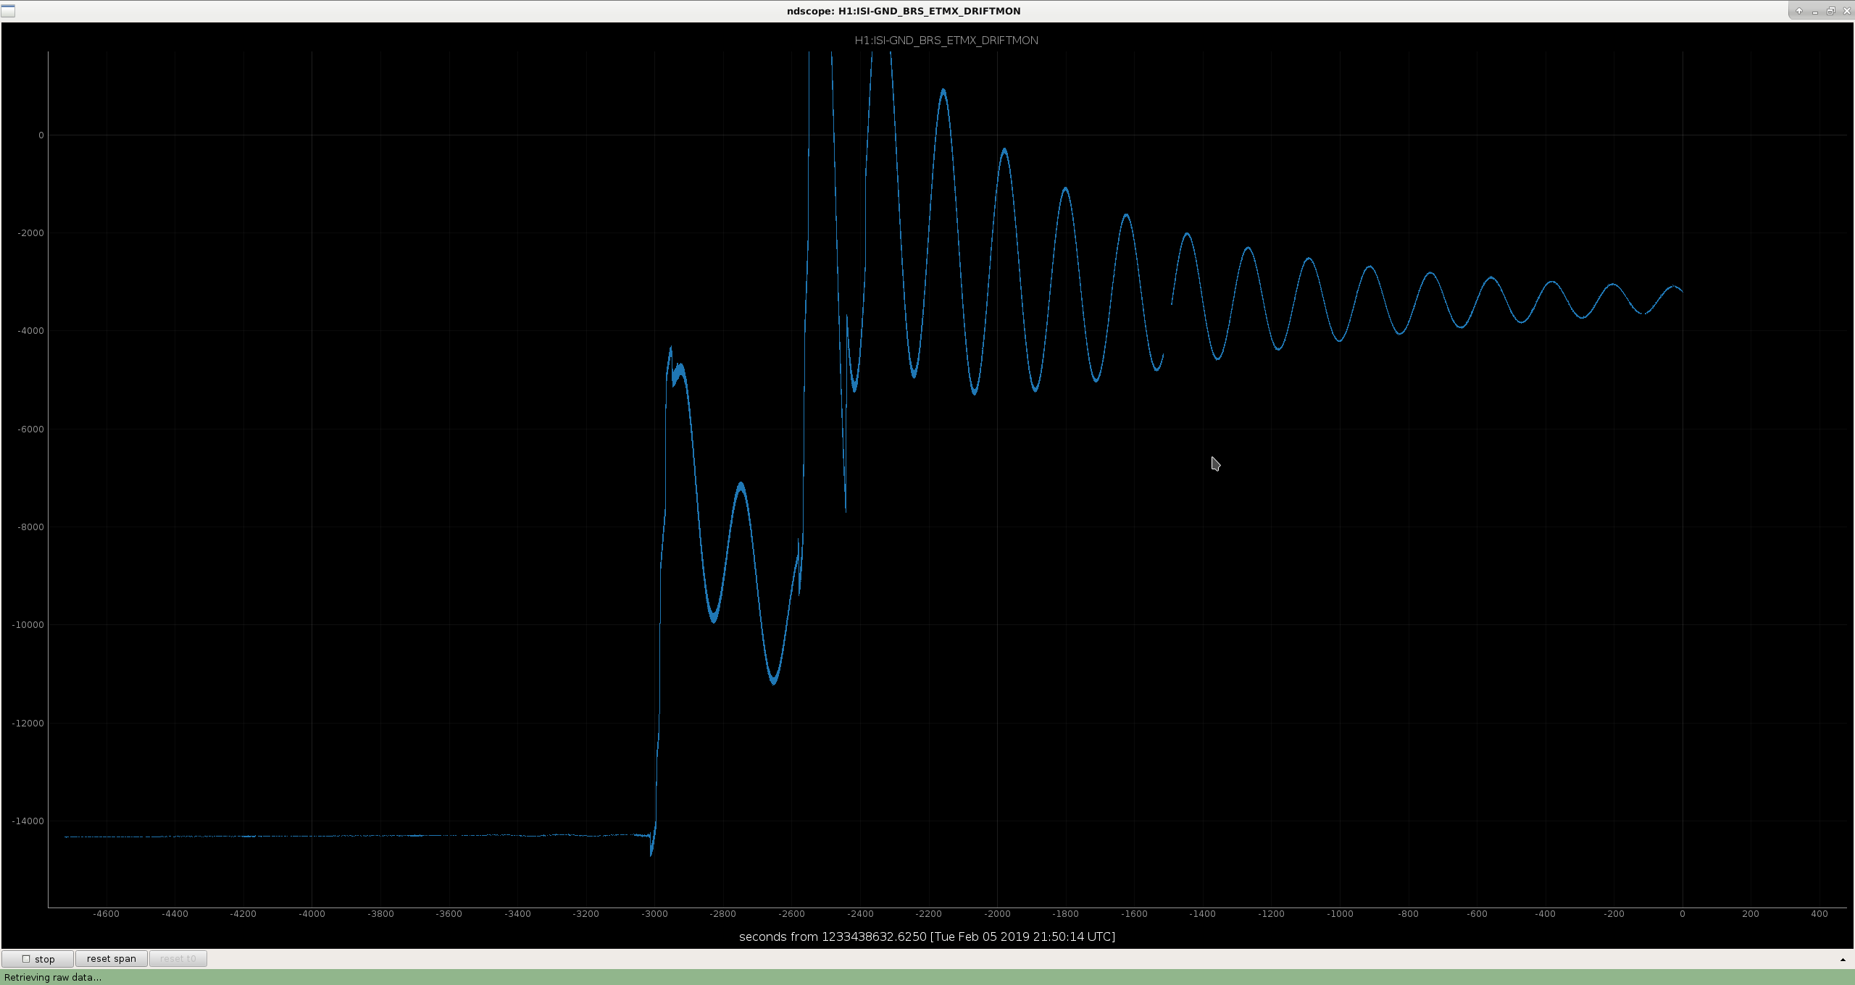Click the 0 tick on the x-axis
Screen dimensions: 1855x985
[1682, 914]
